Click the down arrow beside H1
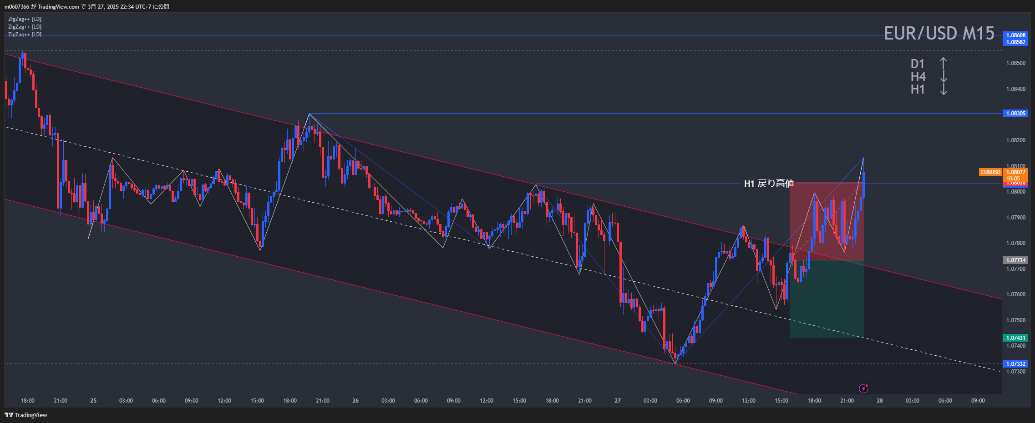This screenshot has width=1035, height=423. click(944, 89)
